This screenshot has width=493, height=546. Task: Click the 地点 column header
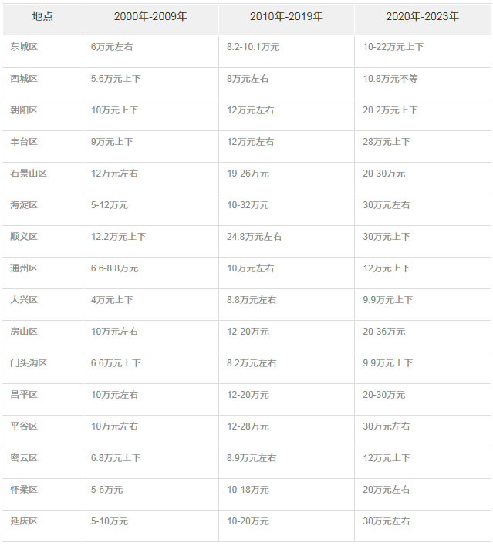pos(42,16)
